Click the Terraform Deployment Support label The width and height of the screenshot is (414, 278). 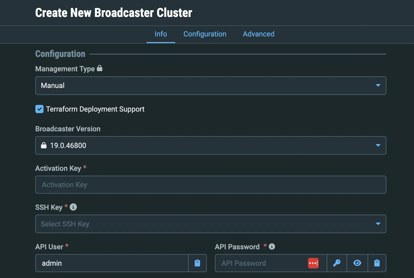(95, 109)
